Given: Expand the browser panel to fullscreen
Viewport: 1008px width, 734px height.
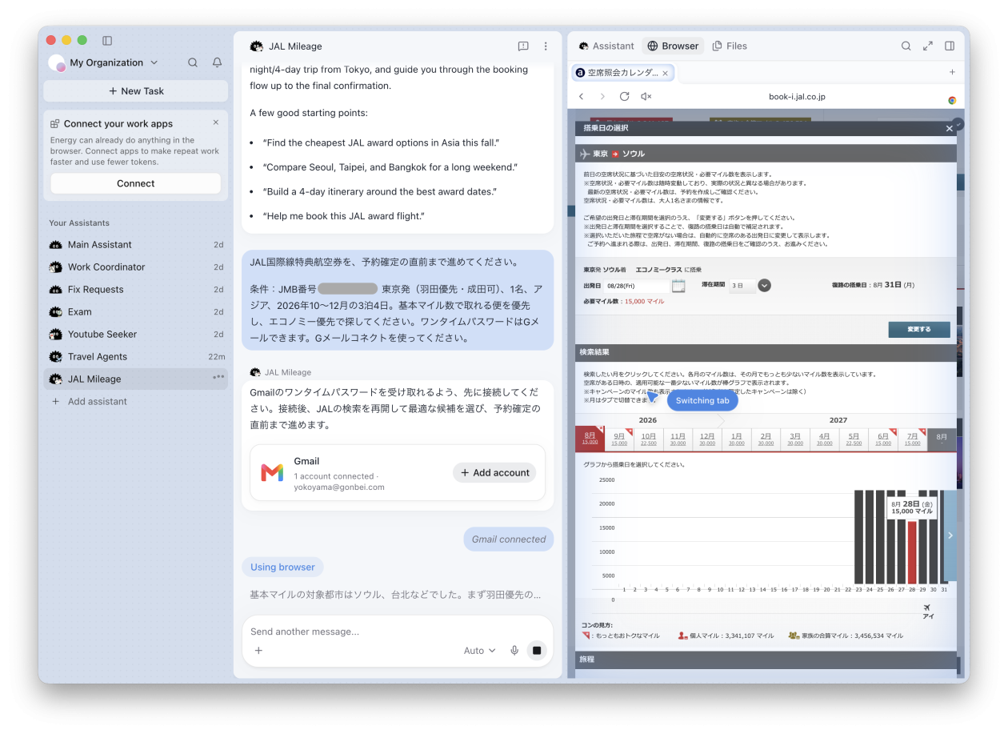Looking at the screenshot, I should point(928,46).
